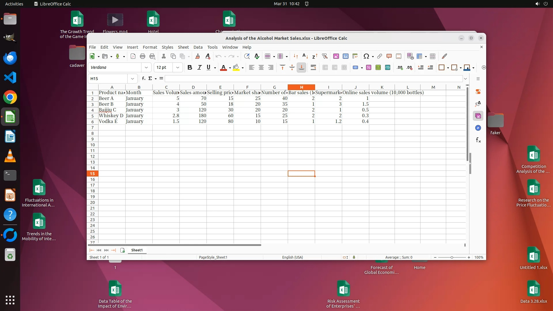This screenshot has height=311, width=553.
Task: Open the font name dropdown
Action: pos(146,67)
